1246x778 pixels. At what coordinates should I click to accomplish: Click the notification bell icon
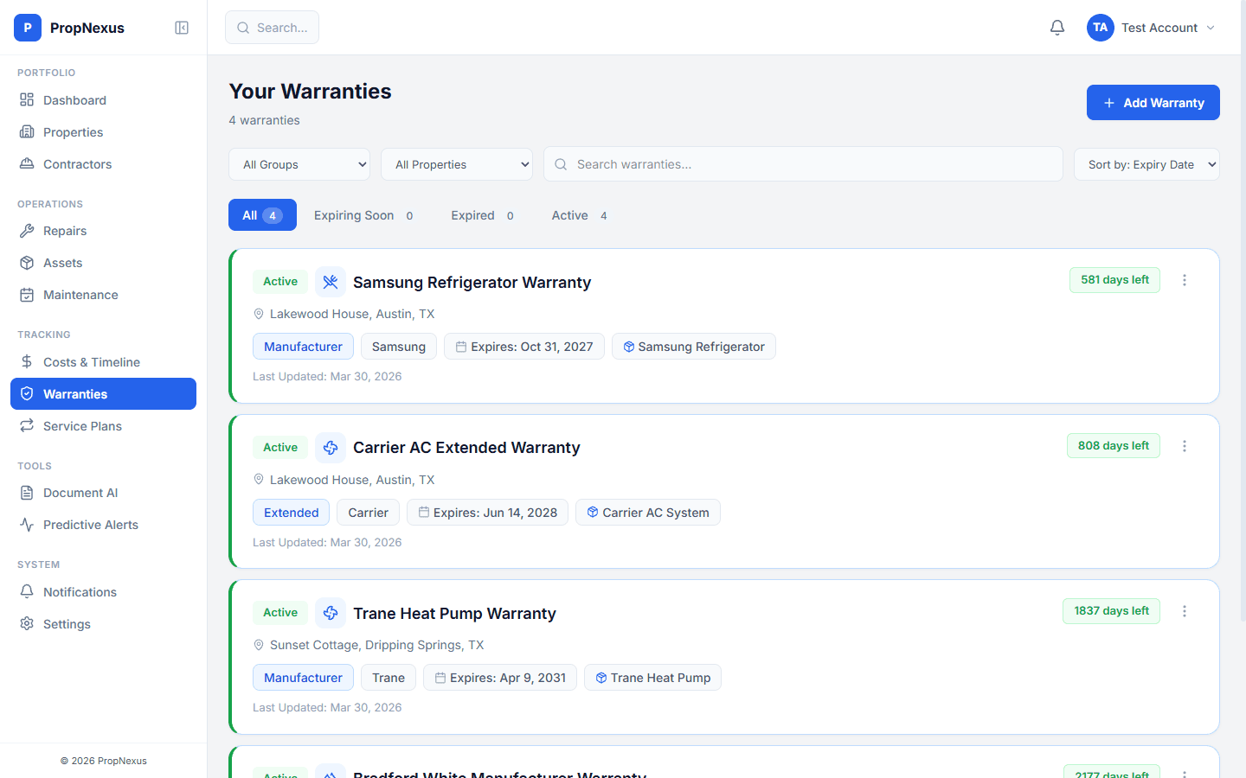click(1057, 27)
